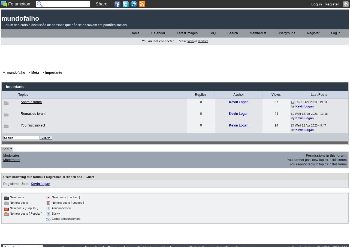View last post icon for Sobre o forum
Screen dimensions: 350x247
(293, 102)
